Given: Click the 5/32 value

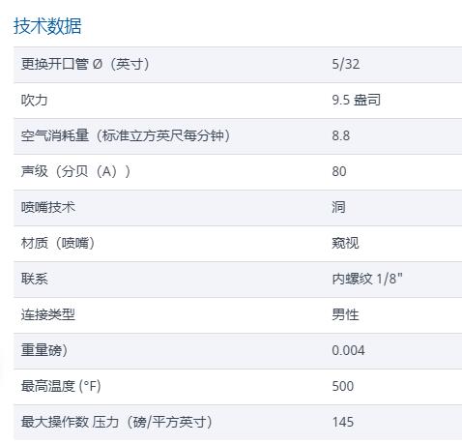Looking at the screenshot, I should point(346,64).
